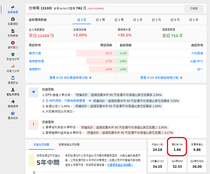This screenshot has height=174, width=210.
Task: Open the 摩根大通 broker link
Action: tap(35, 53)
